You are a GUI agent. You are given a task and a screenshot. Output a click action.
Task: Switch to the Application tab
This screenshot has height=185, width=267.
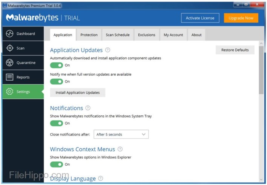[63, 35]
